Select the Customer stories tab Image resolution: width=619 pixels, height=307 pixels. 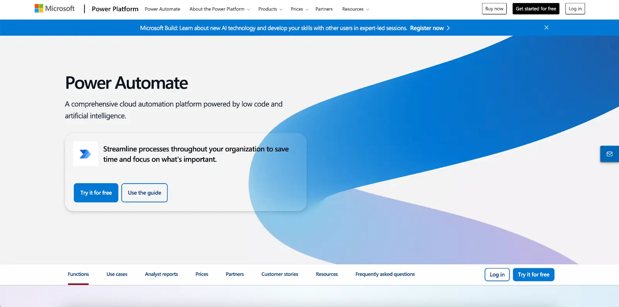pyautogui.click(x=280, y=274)
